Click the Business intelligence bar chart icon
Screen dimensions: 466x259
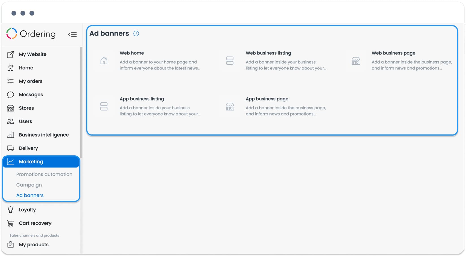(10, 135)
